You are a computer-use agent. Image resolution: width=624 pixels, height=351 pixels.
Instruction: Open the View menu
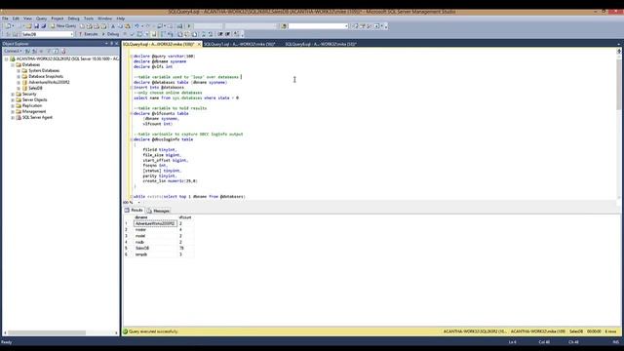pos(27,19)
